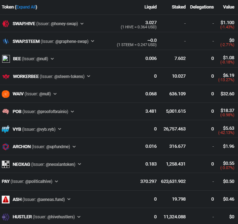Click the ASH red warning triangle icon
238x224 pixels.
[x=6, y=199]
